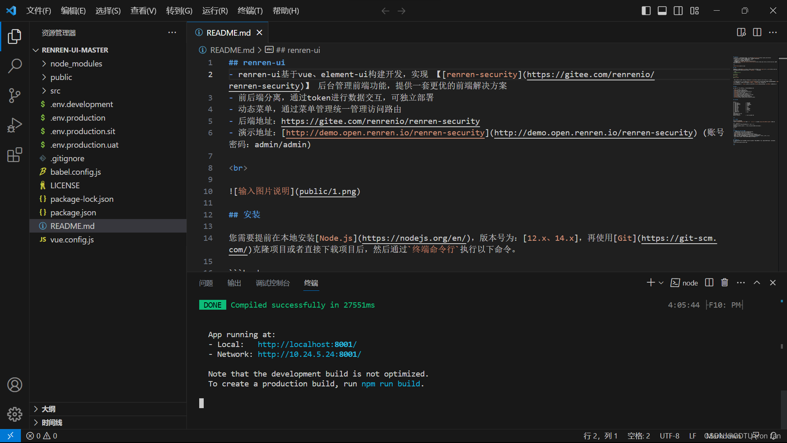Open the Extensions view
787x443 pixels.
click(x=15, y=155)
